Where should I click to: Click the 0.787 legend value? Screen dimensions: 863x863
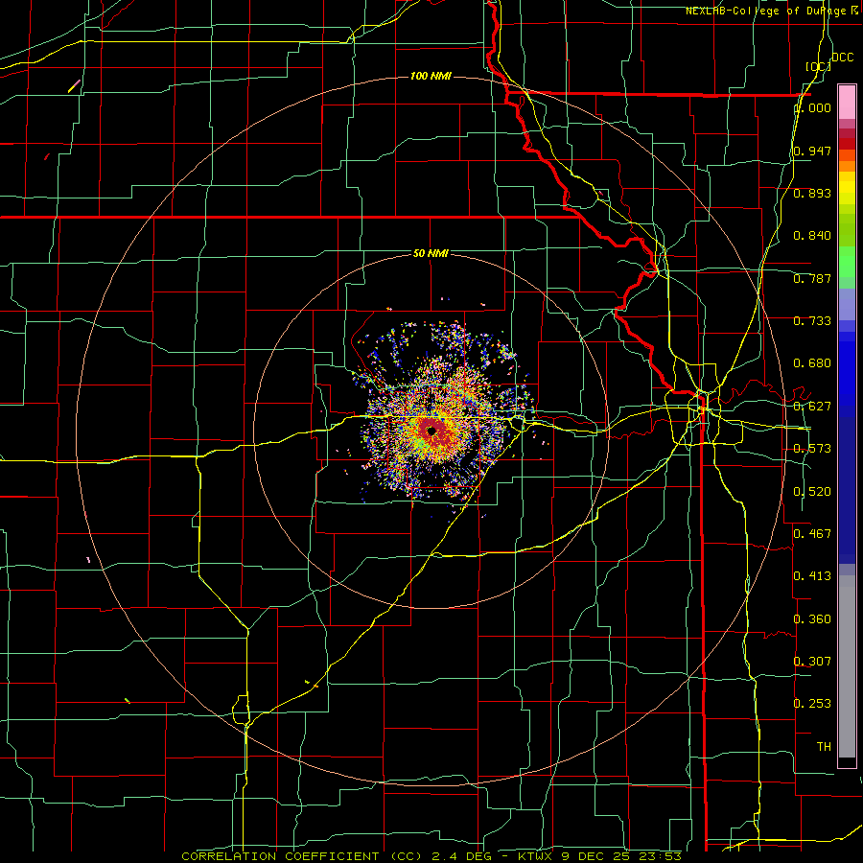click(x=812, y=278)
